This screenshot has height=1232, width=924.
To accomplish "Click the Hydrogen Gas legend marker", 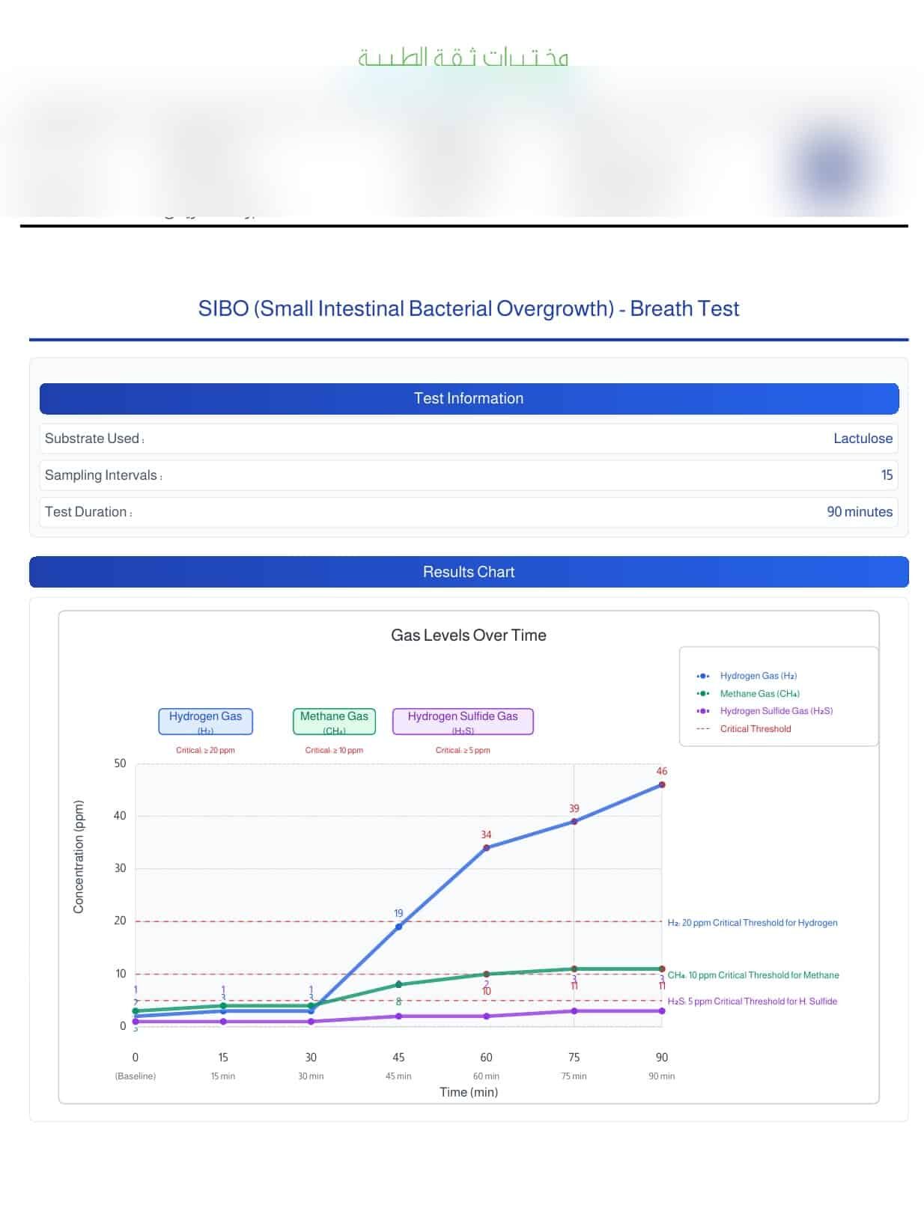I will 702,676.
